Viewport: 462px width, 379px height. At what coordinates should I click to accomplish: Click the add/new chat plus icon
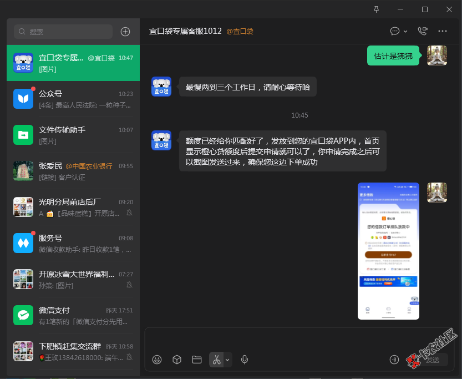[x=125, y=32]
